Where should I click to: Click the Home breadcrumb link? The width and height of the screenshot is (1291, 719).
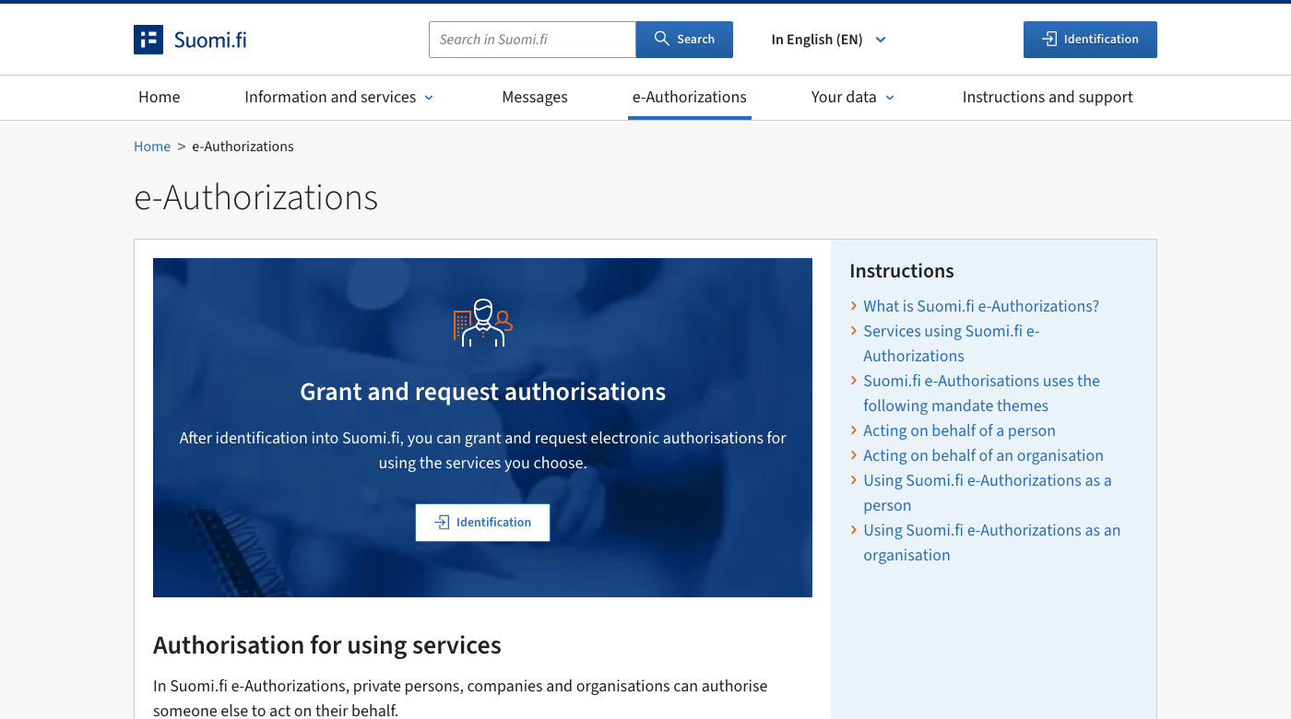(152, 147)
